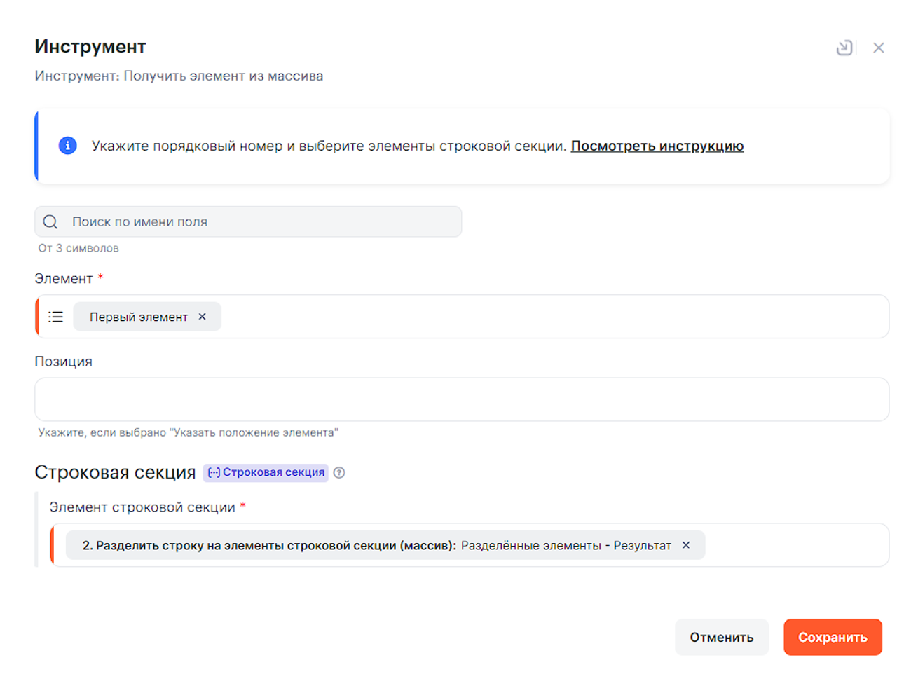This screenshot has height=679, width=918.
Task: Click the list icon in Элемент field
Action: tap(56, 317)
